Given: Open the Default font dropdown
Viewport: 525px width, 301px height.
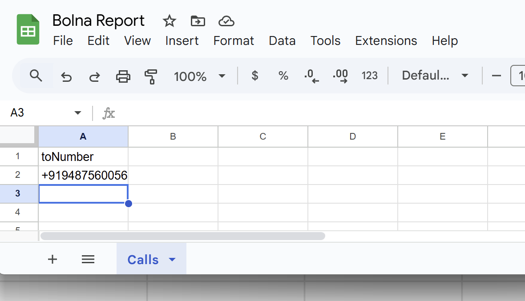Looking at the screenshot, I should (434, 76).
